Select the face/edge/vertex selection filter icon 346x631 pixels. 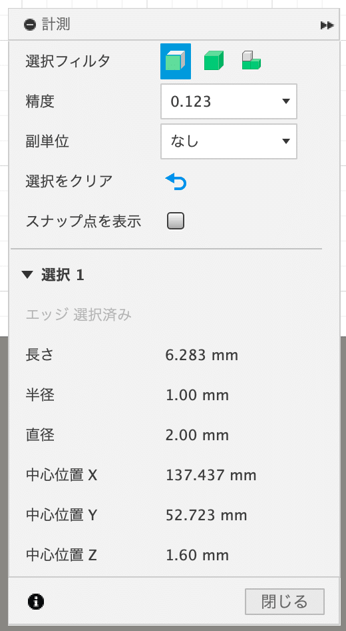(x=176, y=61)
